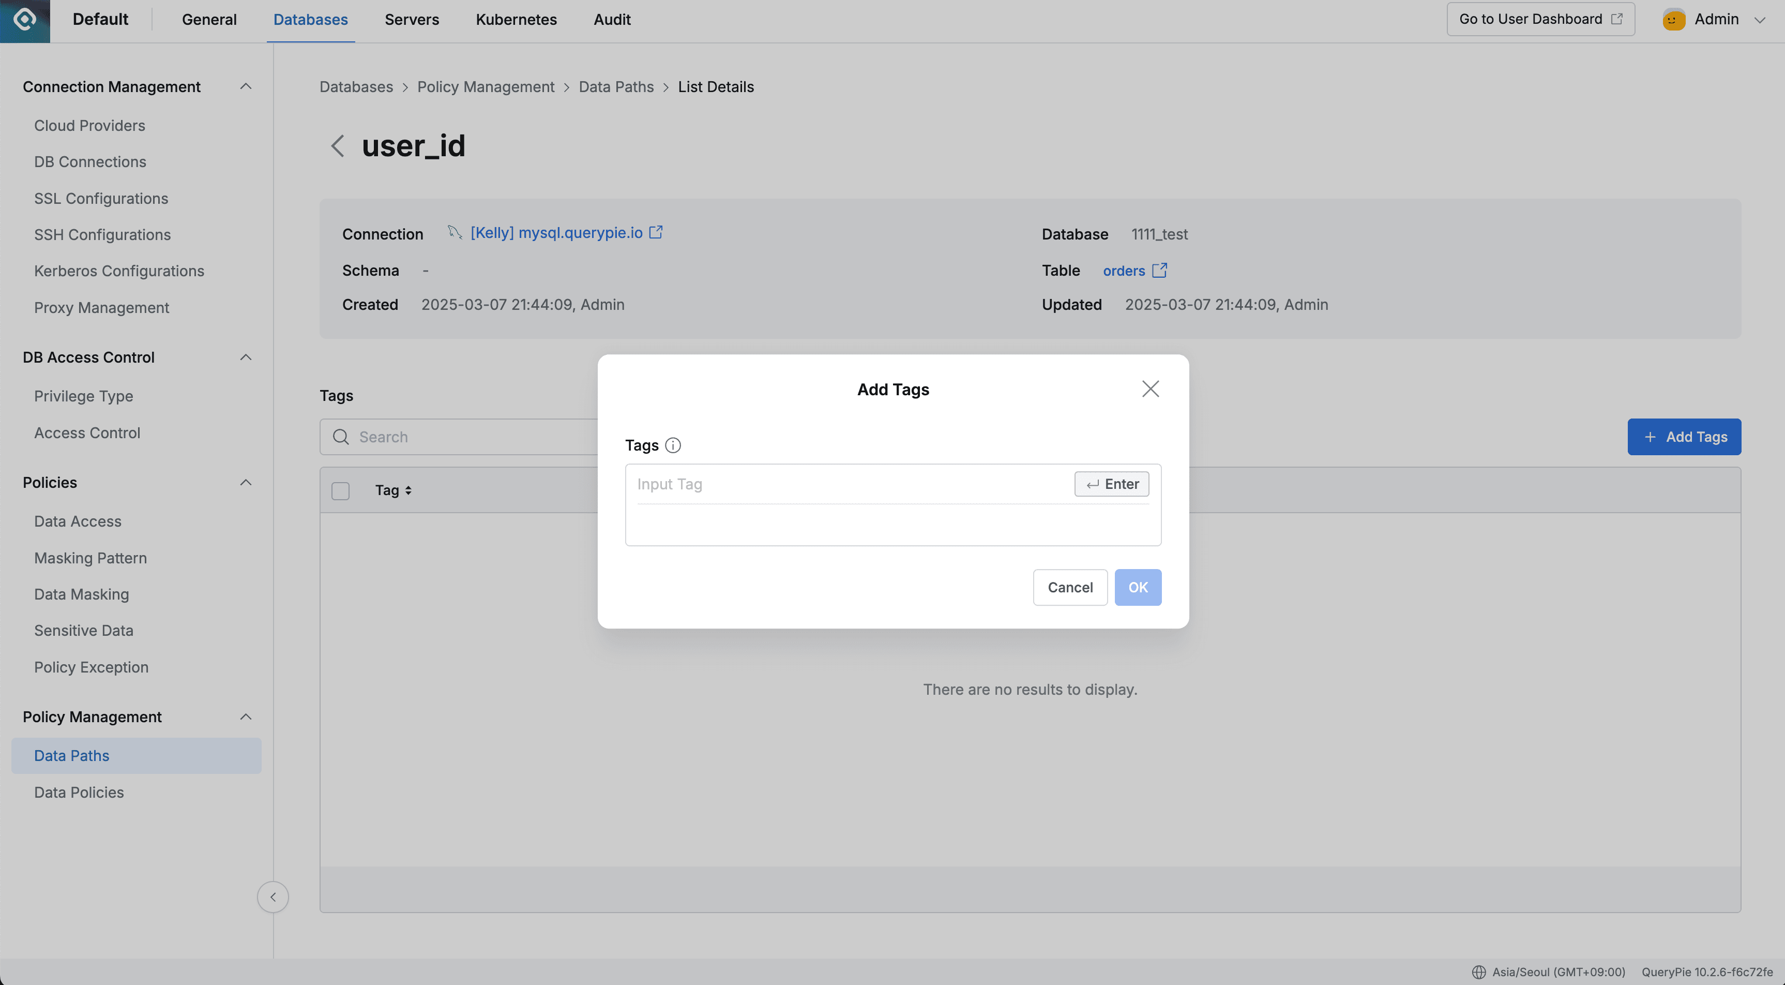The height and width of the screenshot is (985, 1785).
Task: Collapse the sidebar with the round arrow button
Action: [273, 897]
